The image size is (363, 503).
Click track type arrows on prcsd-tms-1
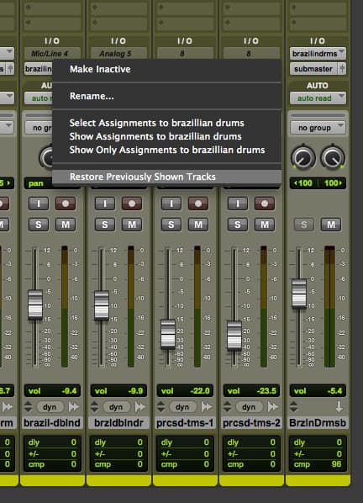[160, 407]
